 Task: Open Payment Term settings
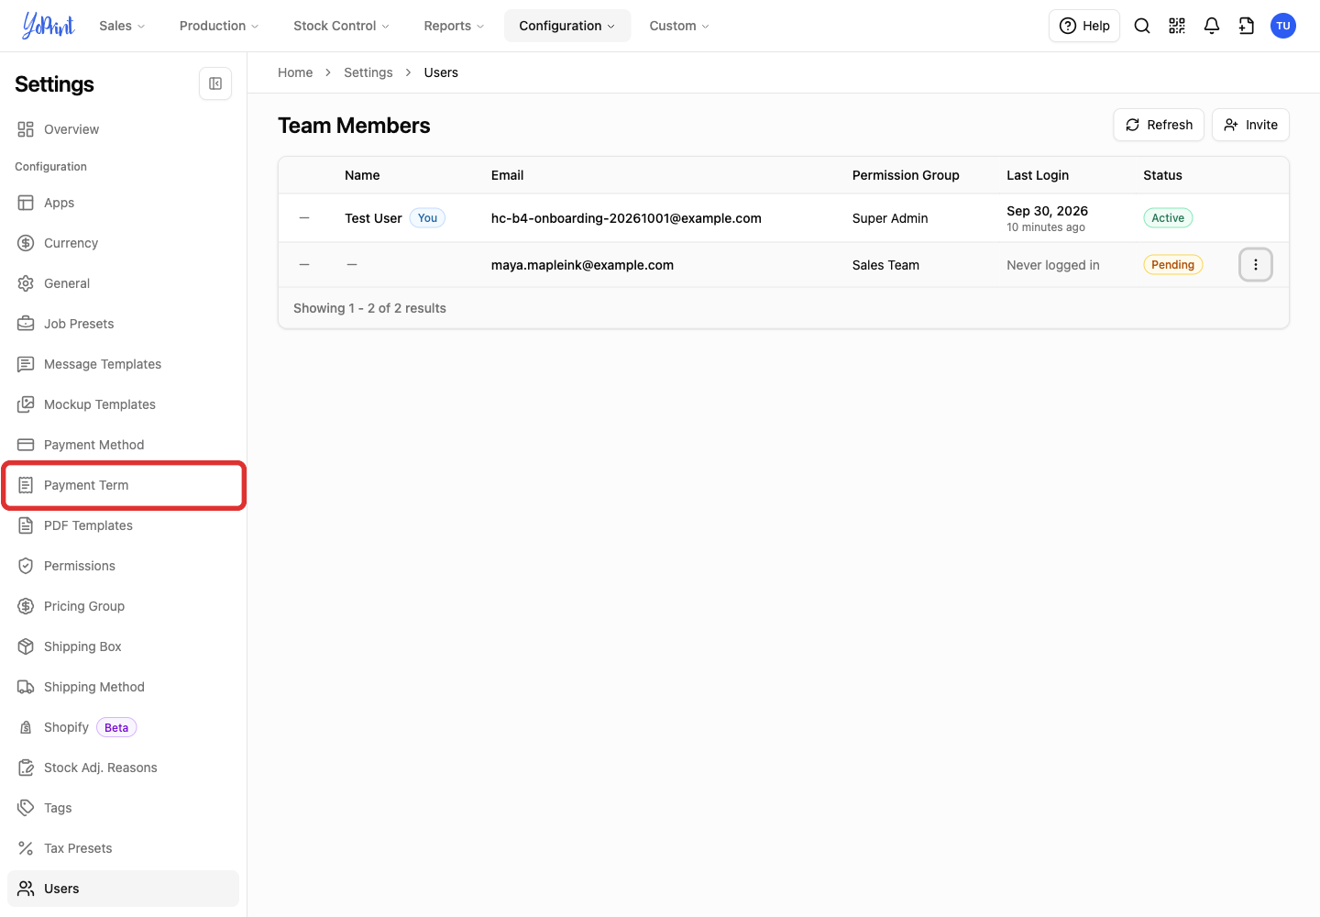click(x=124, y=485)
